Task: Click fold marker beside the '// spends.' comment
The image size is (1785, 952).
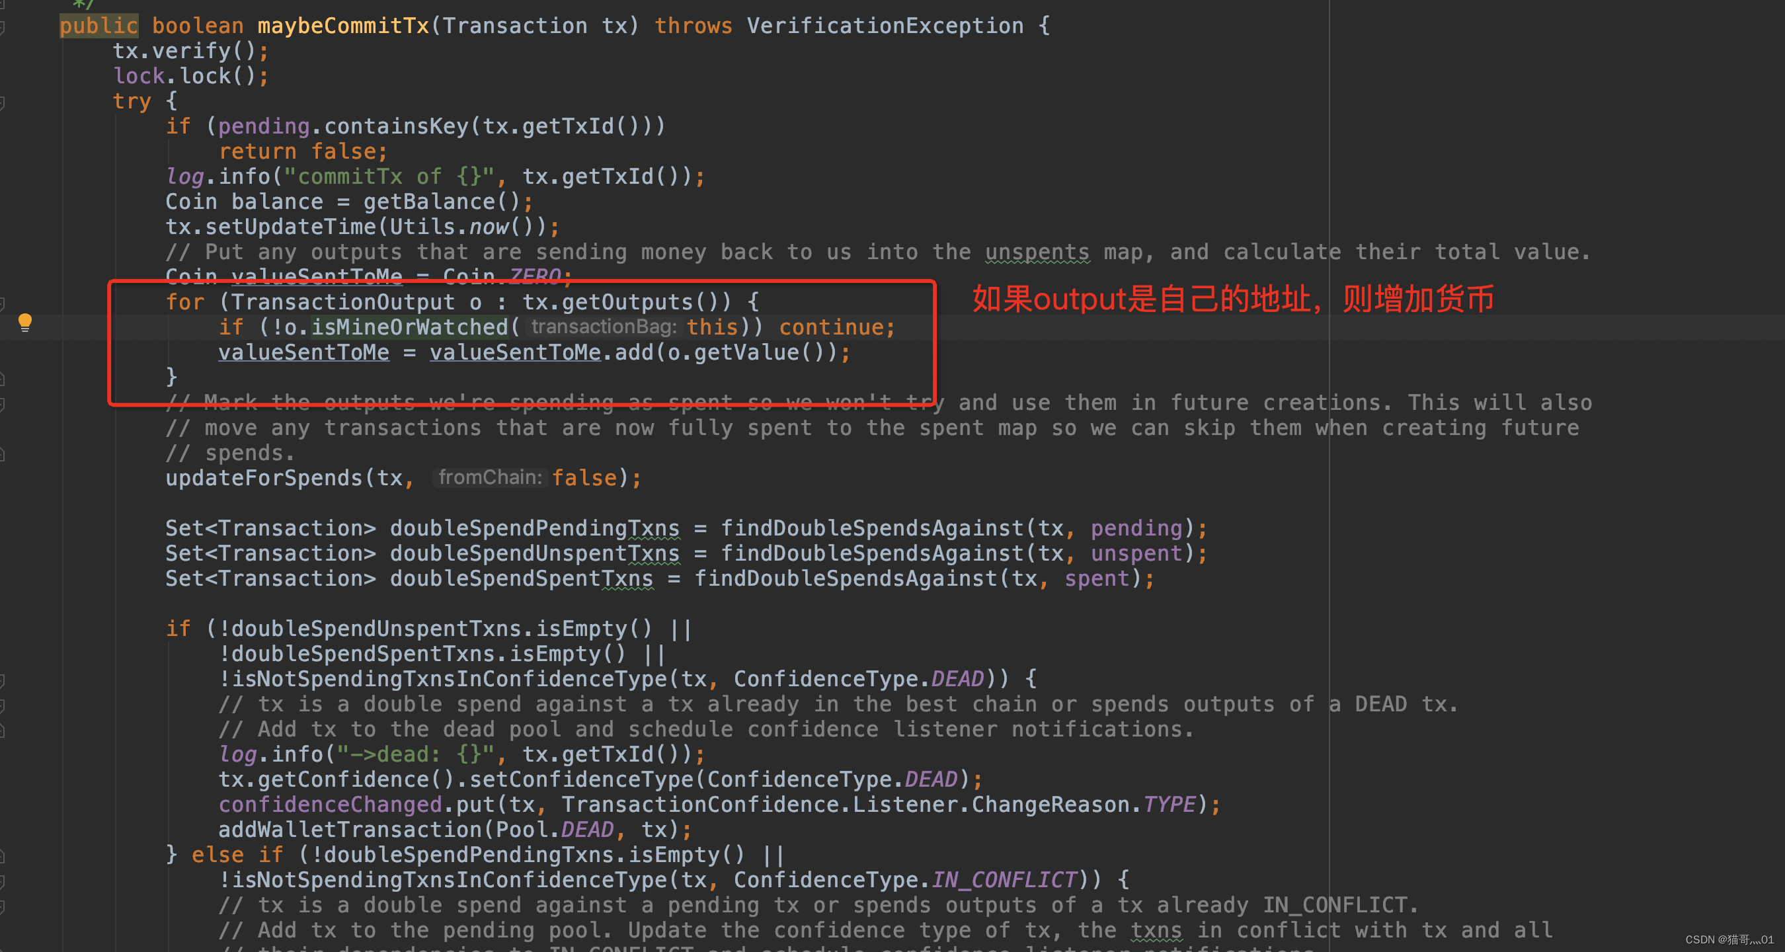Action: (x=2, y=455)
